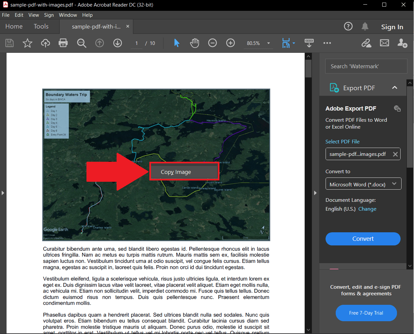Open the Help question mark icon
Viewport: 414px width, 334px height.
pyautogui.click(x=348, y=26)
